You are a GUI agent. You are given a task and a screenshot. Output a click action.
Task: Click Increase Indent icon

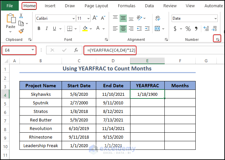tap(147, 29)
